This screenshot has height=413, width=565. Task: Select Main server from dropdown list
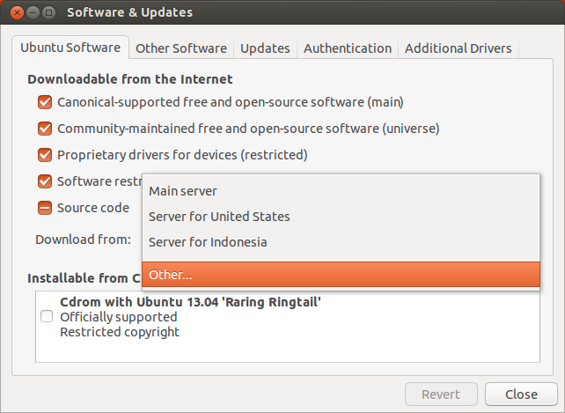(x=183, y=191)
